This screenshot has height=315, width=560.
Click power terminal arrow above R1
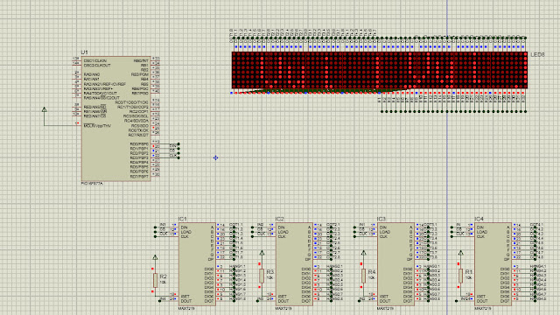click(x=461, y=253)
